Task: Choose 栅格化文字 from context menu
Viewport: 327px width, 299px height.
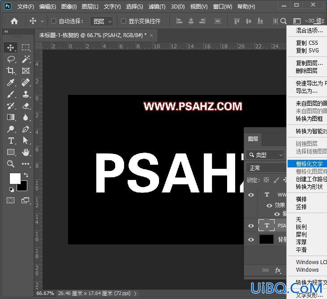Action: [307, 164]
